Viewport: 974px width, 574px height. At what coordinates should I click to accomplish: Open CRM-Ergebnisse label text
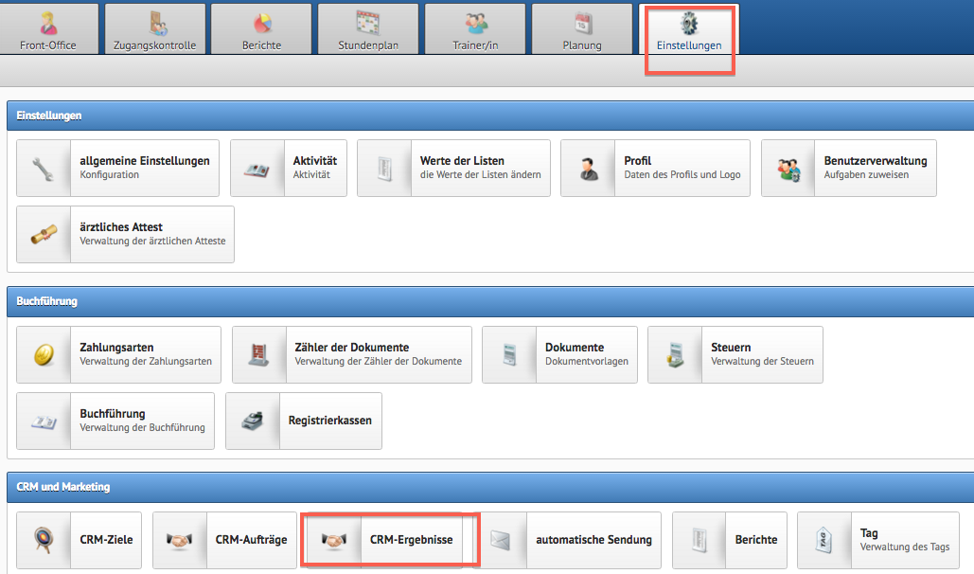coord(411,540)
